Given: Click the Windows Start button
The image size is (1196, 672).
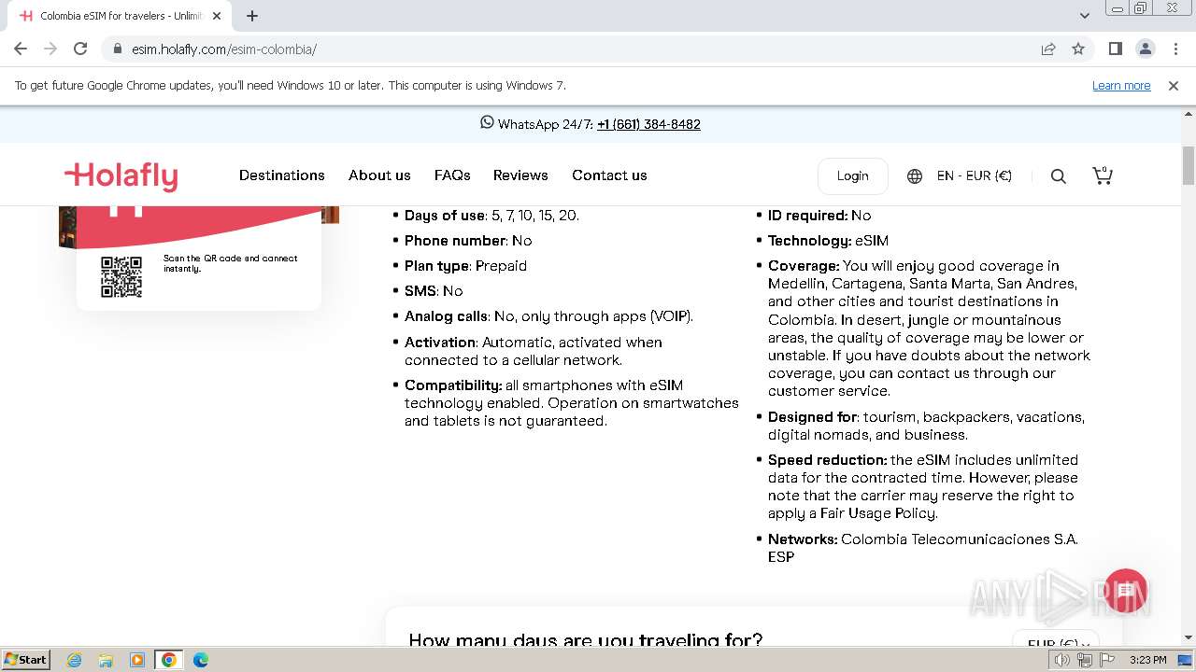Looking at the screenshot, I should [25, 660].
